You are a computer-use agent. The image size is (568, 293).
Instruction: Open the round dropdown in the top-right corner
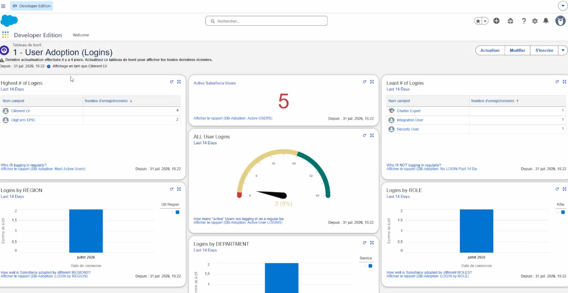tap(563, 6)
